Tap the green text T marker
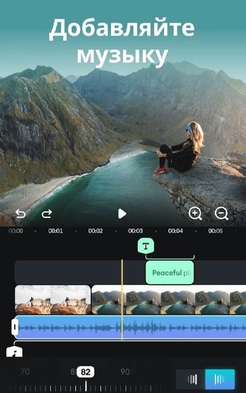The width and height of the screenshot is (246, 393). (146, 246)
